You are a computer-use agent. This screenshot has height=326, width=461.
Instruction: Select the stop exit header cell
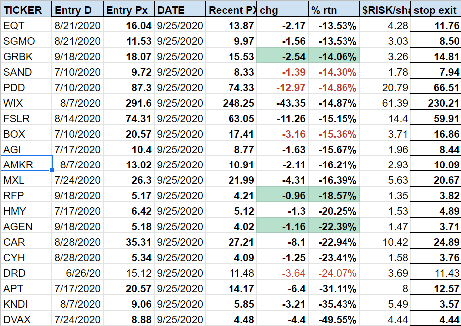(436, 9)
